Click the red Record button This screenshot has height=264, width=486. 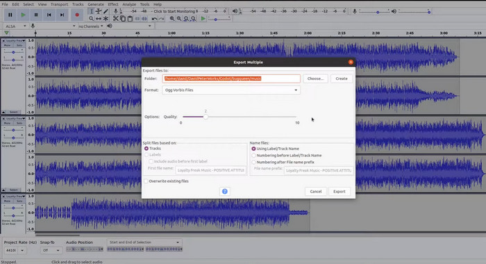[77, 15]
